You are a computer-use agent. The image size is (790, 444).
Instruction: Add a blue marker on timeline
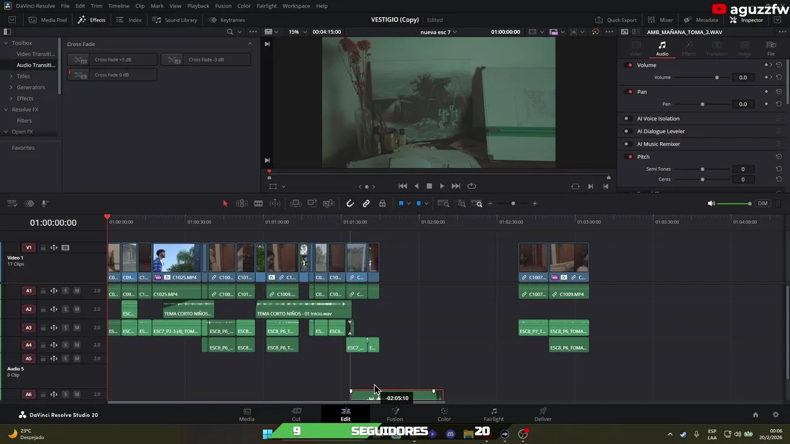coord(418,203)
